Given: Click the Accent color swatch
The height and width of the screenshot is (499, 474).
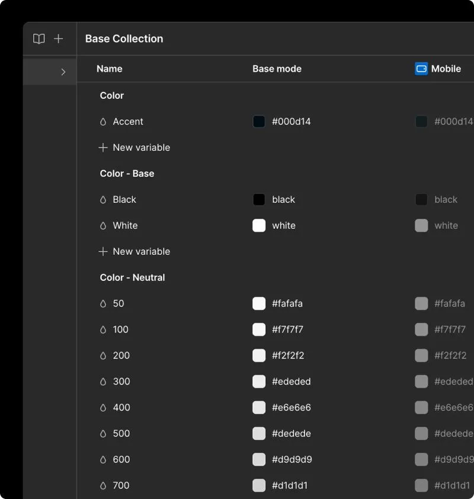Looking at the screenshot, I should click(259, 121).
